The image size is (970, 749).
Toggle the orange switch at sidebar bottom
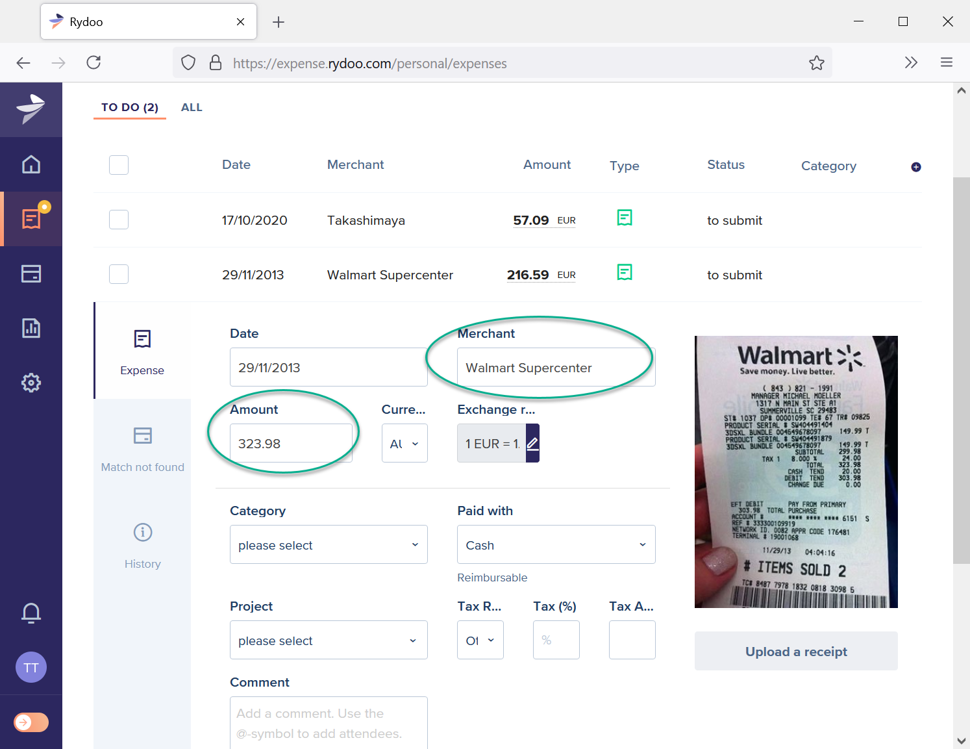[x=31, y=722]
